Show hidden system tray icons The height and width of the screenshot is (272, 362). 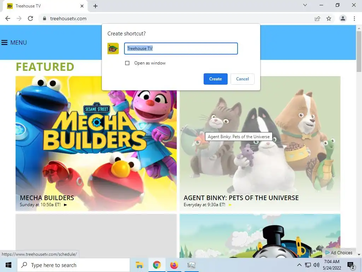(x=299, y=265)
